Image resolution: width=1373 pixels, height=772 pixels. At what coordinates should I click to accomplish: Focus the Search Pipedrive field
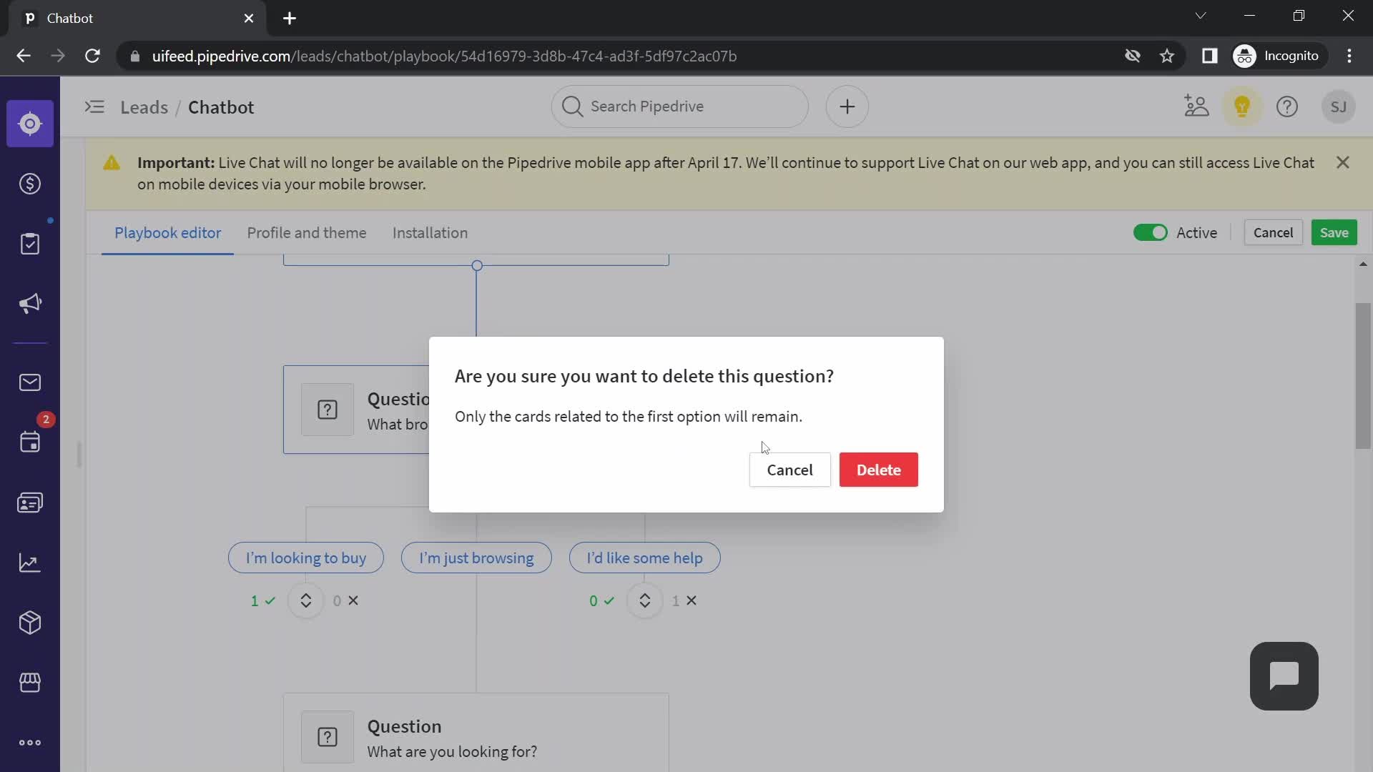coord(679,107)
